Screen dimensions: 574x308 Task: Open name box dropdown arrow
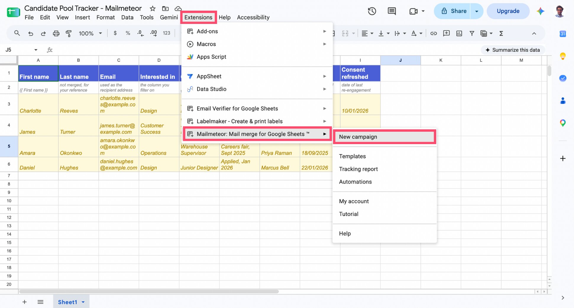pyautogui.click(x=36, y=50)
